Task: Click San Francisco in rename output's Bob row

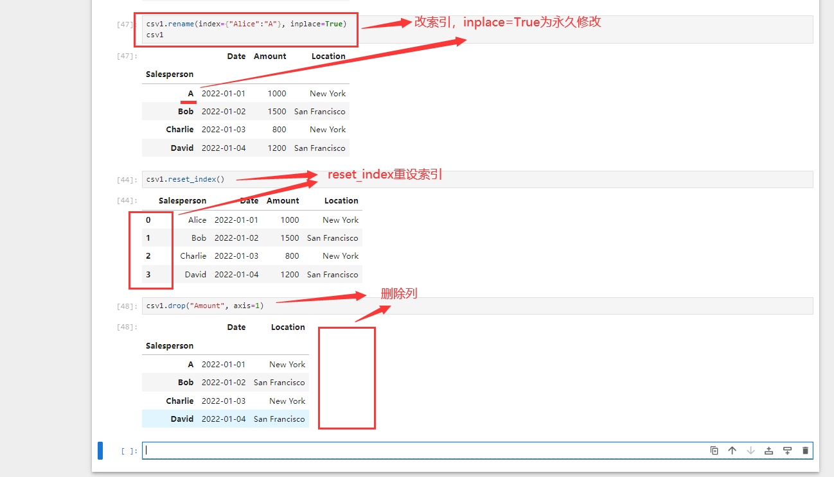Action: coord(320,111)
